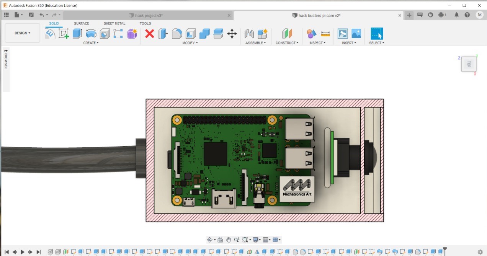Viewport: 487px width, 256px height.
Task: Open the online status globe icon
Action: (430, 15)
